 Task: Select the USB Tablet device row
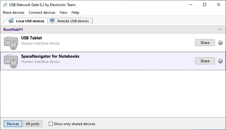(x=107, y=43)
